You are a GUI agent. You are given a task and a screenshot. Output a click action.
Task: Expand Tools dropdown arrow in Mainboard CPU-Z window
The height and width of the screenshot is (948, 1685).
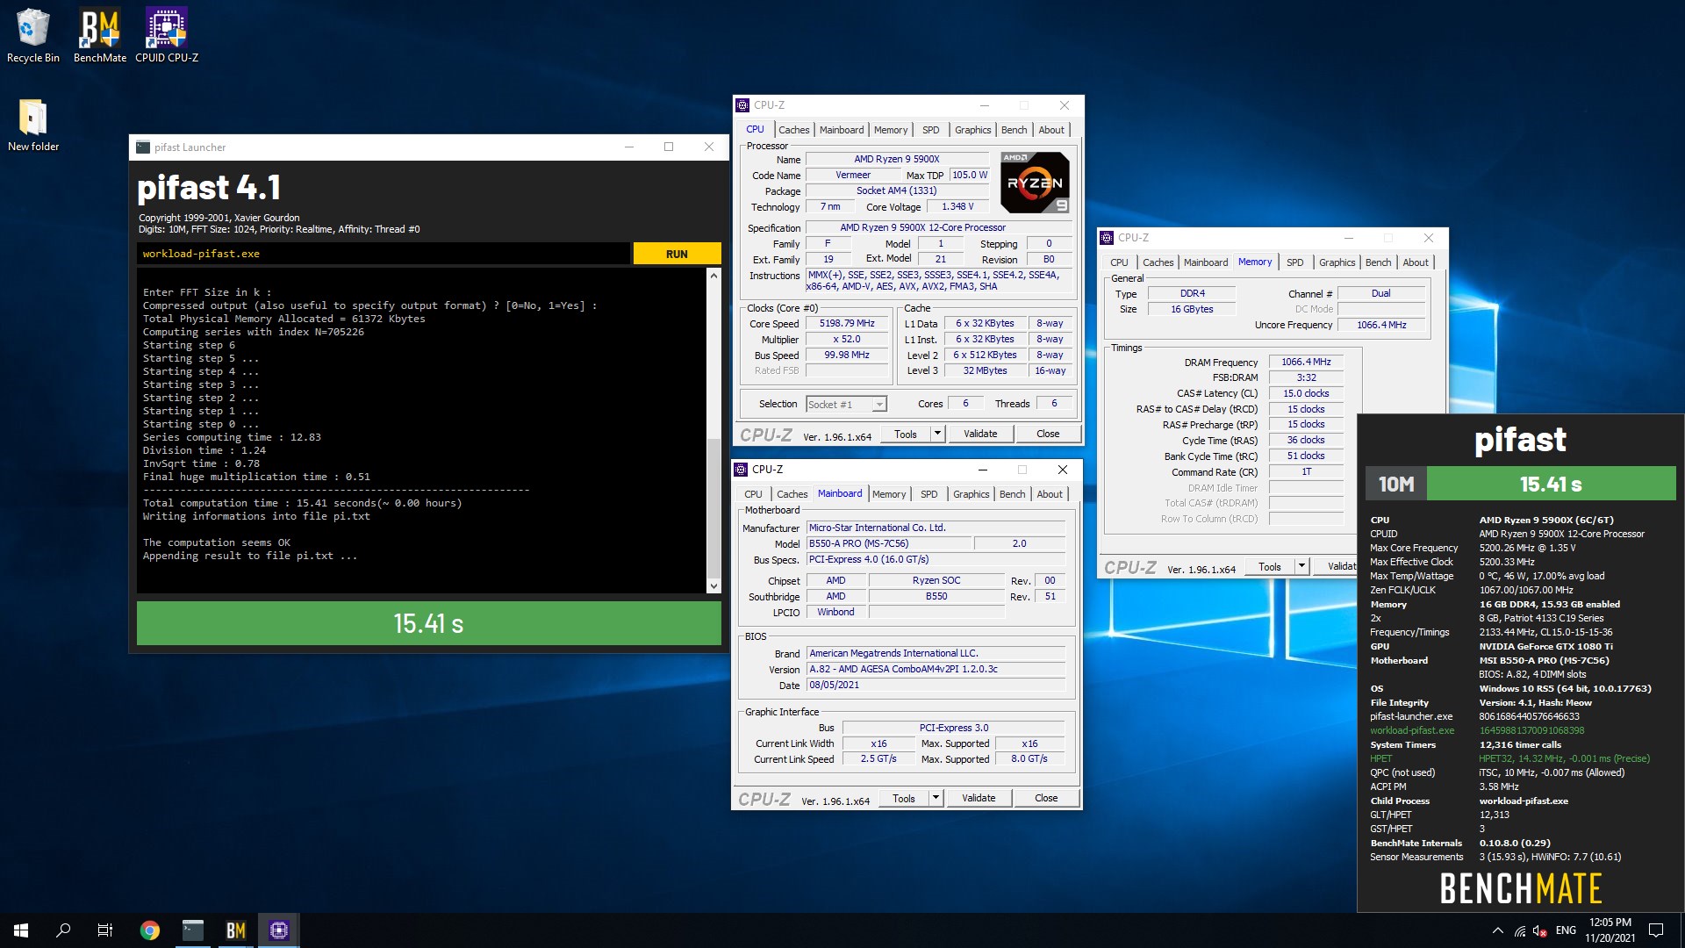pyautogui.click(x=936, y=798)
